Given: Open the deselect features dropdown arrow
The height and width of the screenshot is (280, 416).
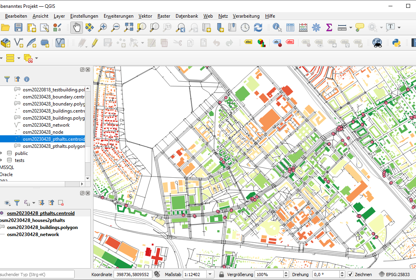Looking at the screenshot, I should 37,58.
